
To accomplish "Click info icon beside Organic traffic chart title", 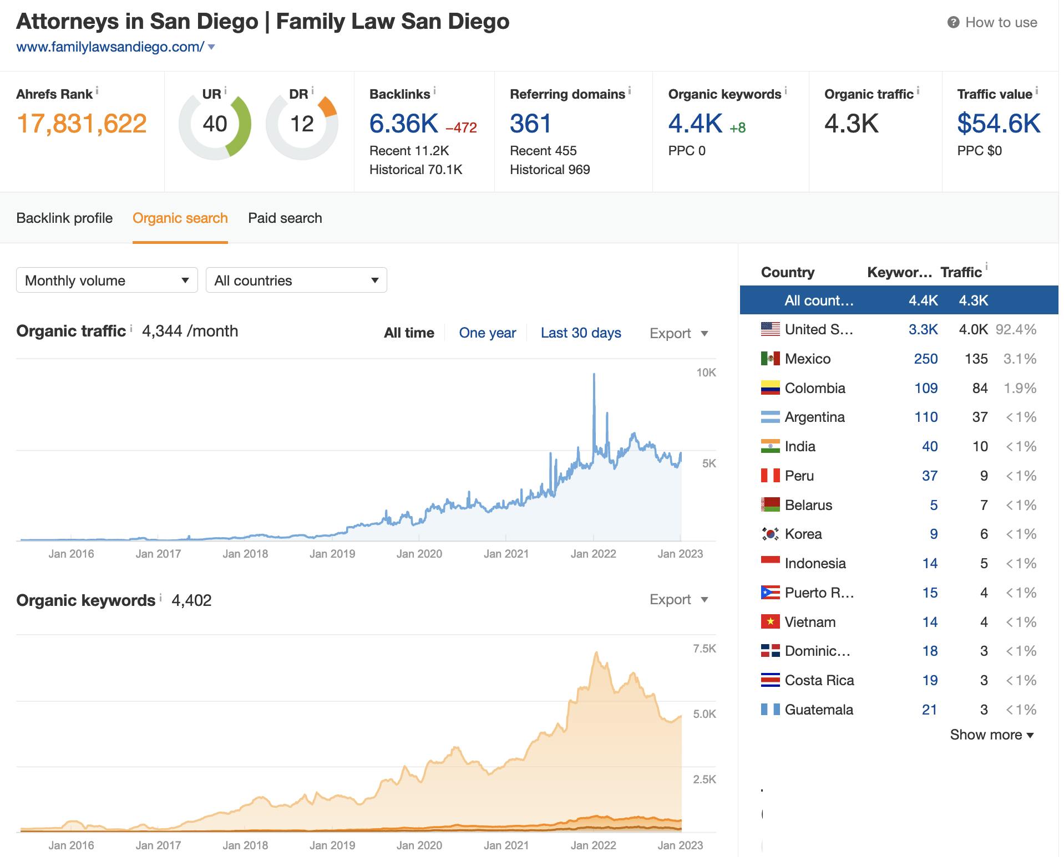I will tap(131, 328).
